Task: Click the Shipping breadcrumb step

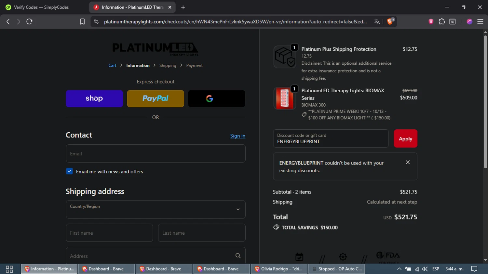Action: point(168,65)
